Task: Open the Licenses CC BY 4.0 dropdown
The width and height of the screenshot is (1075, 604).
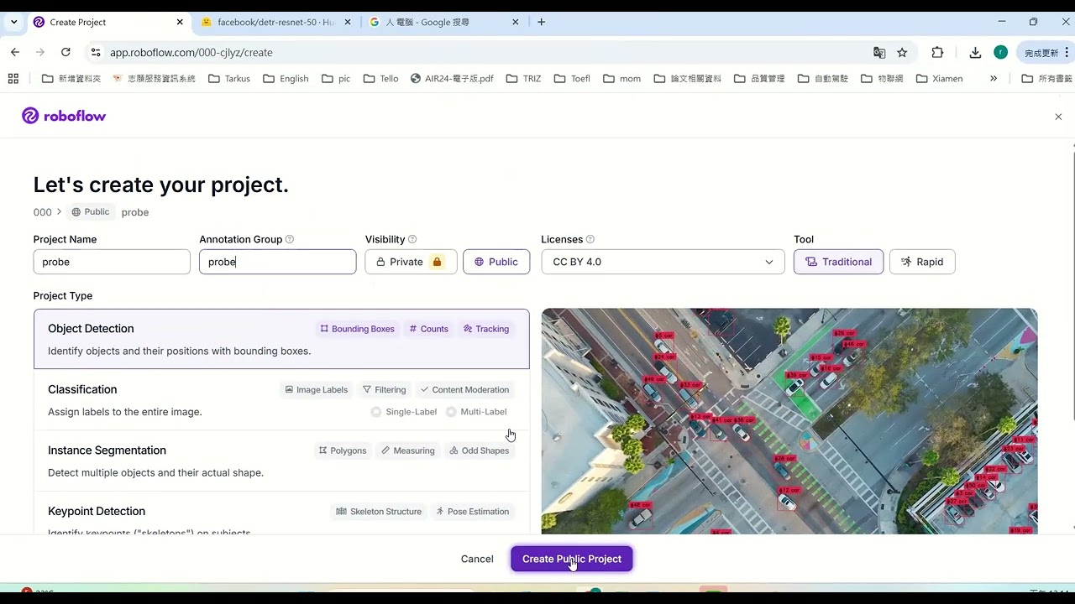Action: [x=663, y=262]
